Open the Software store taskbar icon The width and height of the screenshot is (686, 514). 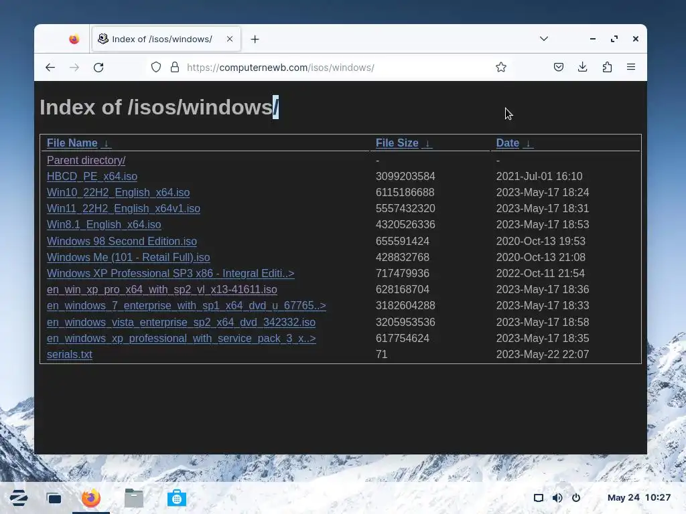(177, 498)
